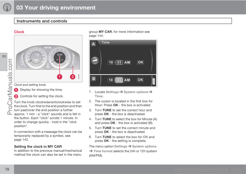Click the gauge icon in chapter header
Image resolution: width=246 pixels, height=174 pixels.
[7, 7]
